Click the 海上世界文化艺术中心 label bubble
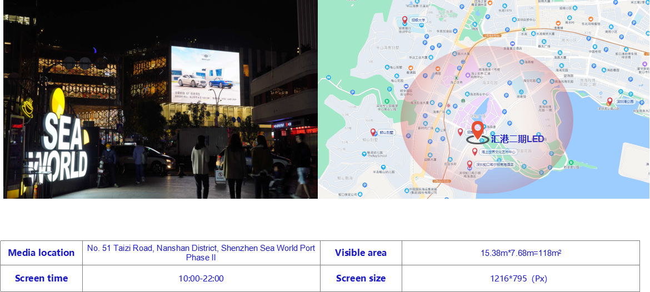Screen dimensions: 650x292 (497, 152)
